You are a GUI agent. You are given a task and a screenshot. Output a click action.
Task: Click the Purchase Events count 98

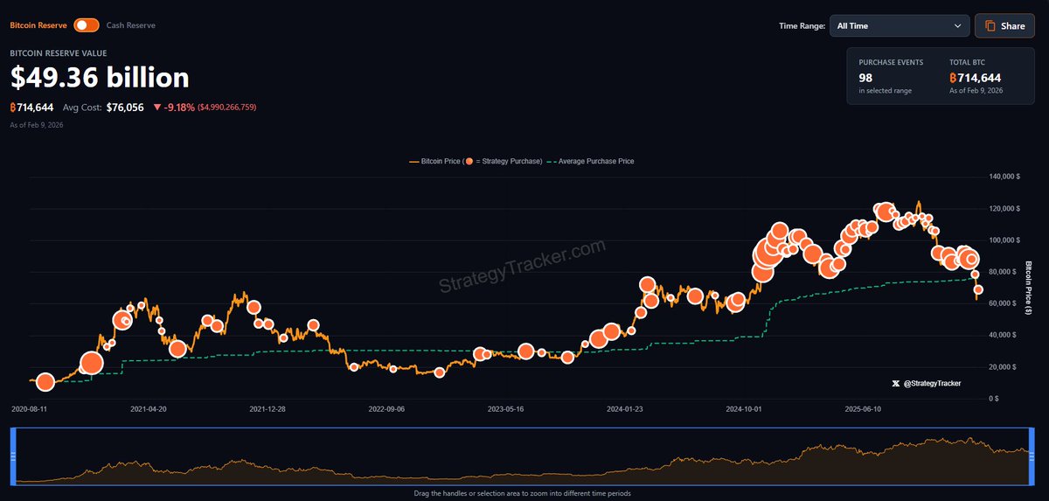866,78
